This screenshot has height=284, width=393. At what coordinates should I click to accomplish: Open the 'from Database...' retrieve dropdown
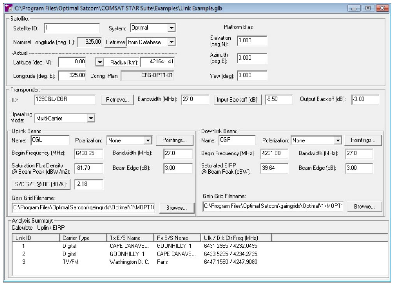pyautogui.click(x=172, y=42)
